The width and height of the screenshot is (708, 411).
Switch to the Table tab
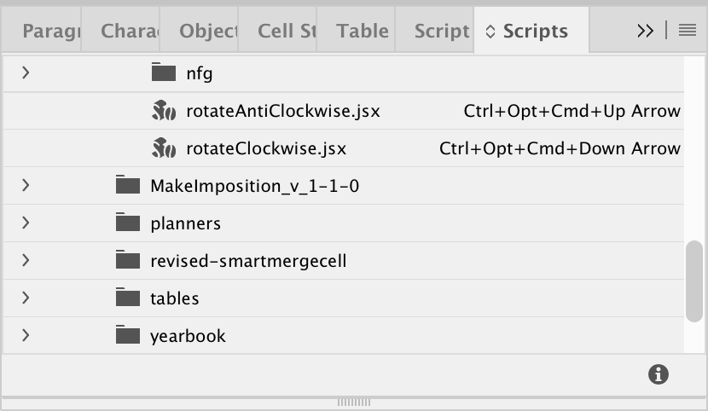[362, 32]
